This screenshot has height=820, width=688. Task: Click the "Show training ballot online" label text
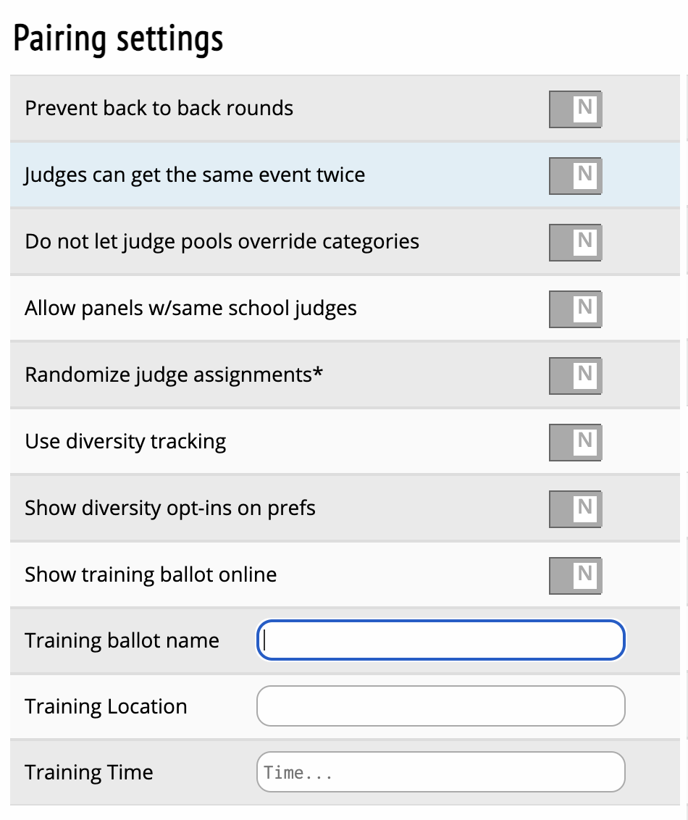click(151, 575)
